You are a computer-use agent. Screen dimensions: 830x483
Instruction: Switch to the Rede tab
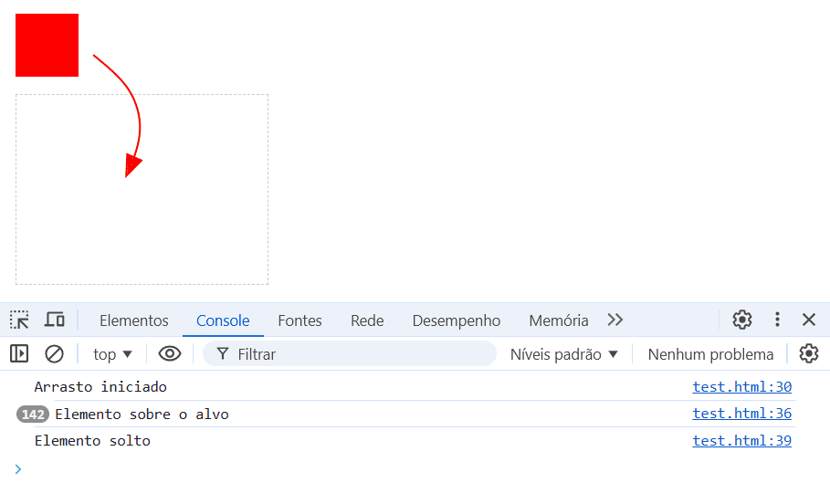pyautogui.click(x=367, y=320)
